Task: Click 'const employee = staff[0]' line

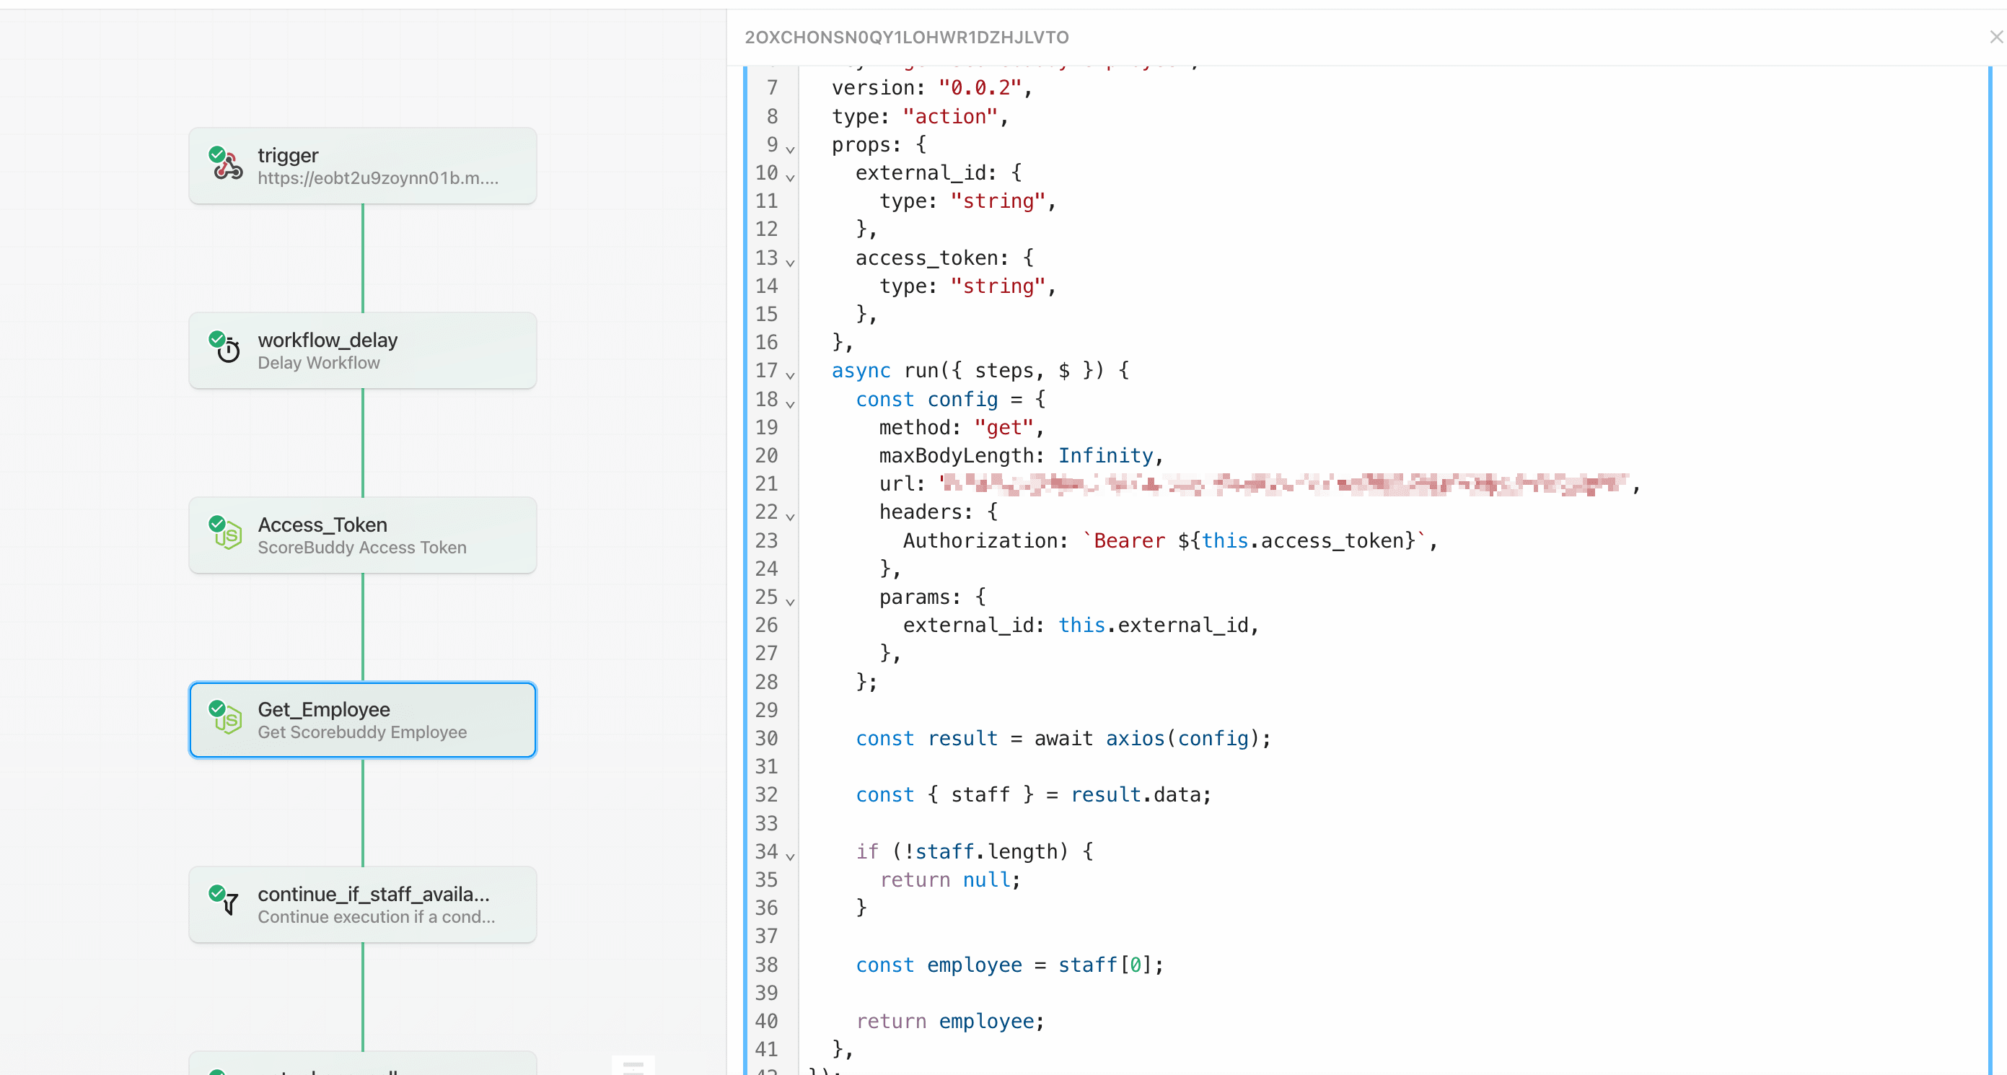Action: [1010, 965]
